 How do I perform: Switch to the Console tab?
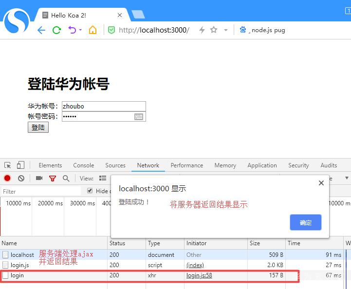pos(84,165)
